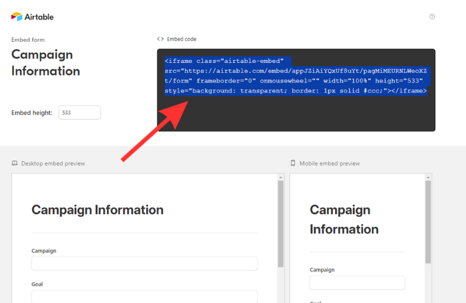
Task: Click the desktop preview laptop icon
Action: click(15, 164)
